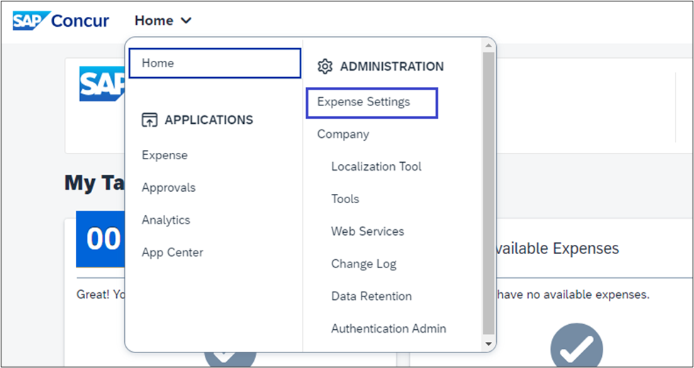Open the Localization Tool
Image resolution: width=694 pixels, height=368 pixels.
tap(376, 166)
